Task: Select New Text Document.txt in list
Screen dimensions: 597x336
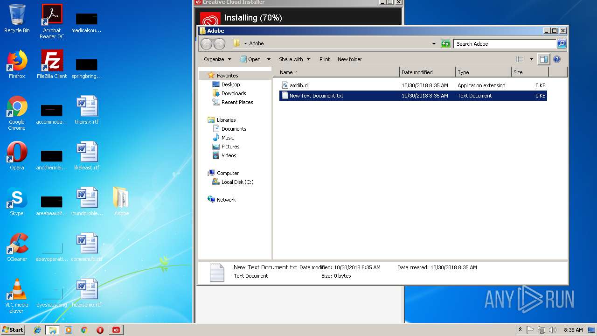Action: tap(413, 96)
